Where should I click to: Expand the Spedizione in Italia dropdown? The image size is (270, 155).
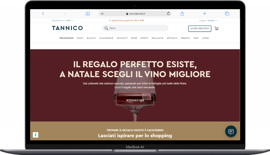tap(63, 21)
